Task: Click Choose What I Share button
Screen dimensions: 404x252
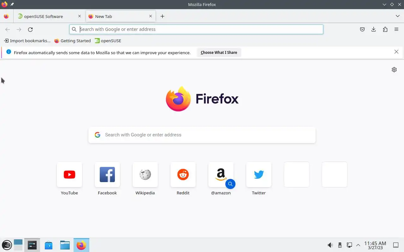Action: (219, 53)
